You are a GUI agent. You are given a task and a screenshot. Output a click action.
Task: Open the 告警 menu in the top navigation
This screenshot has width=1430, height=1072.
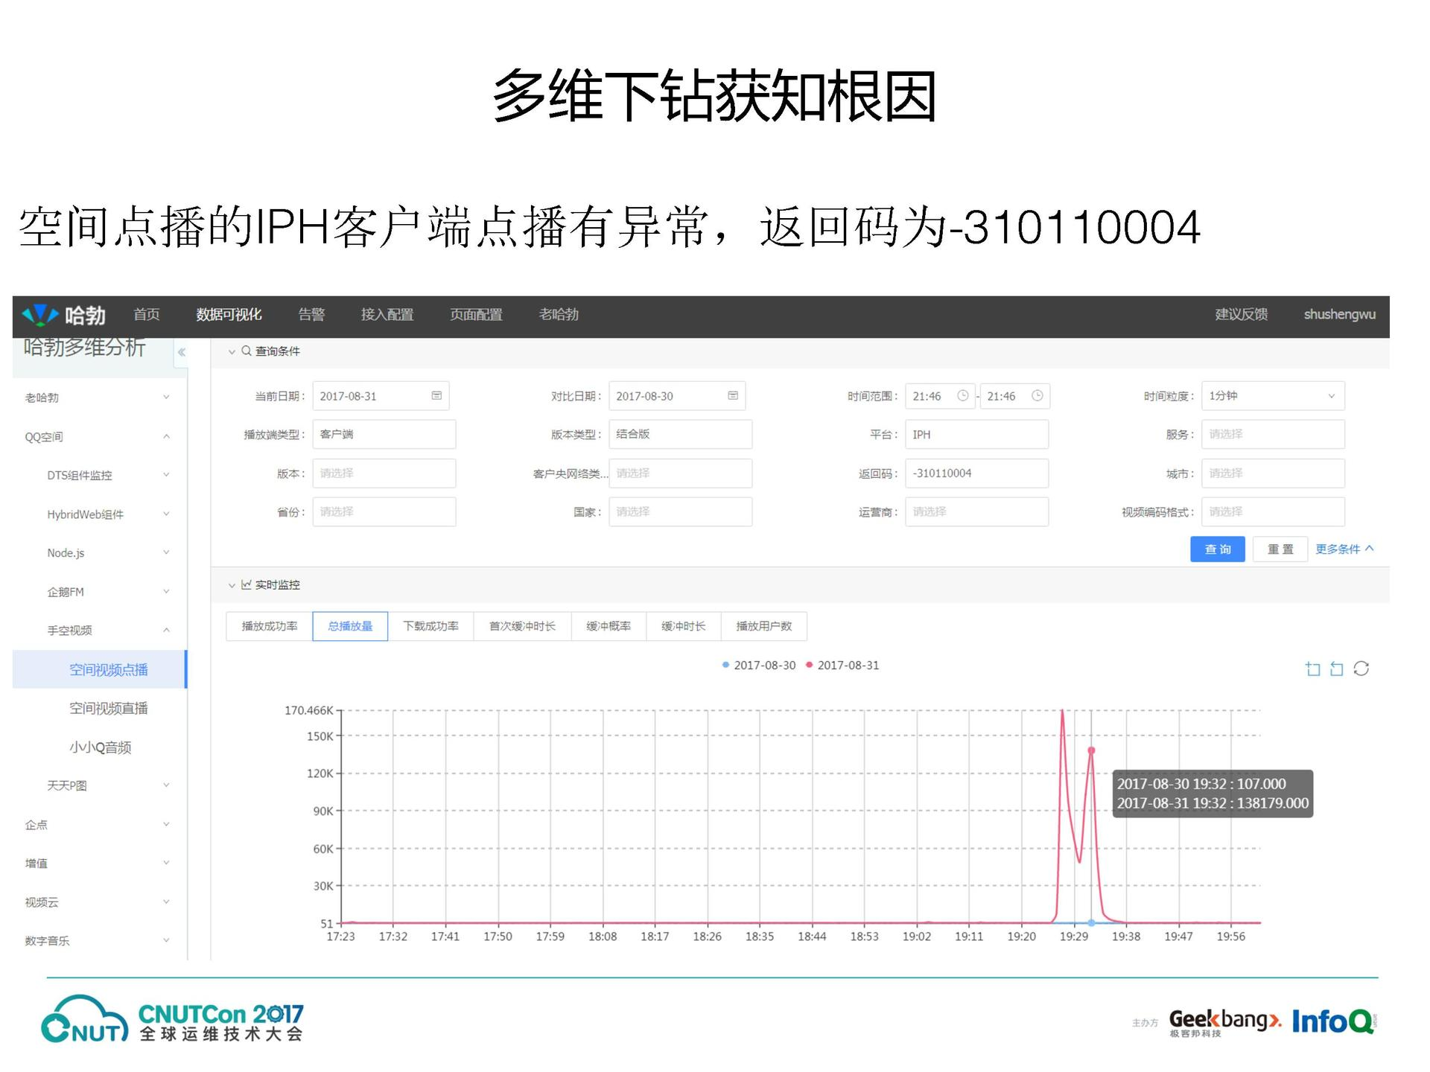311,315
